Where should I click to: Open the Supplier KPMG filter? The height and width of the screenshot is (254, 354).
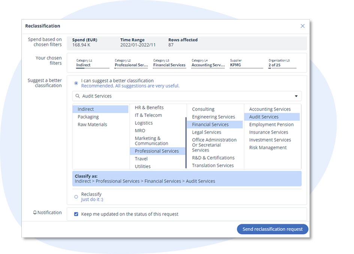[x=246, y=63]
